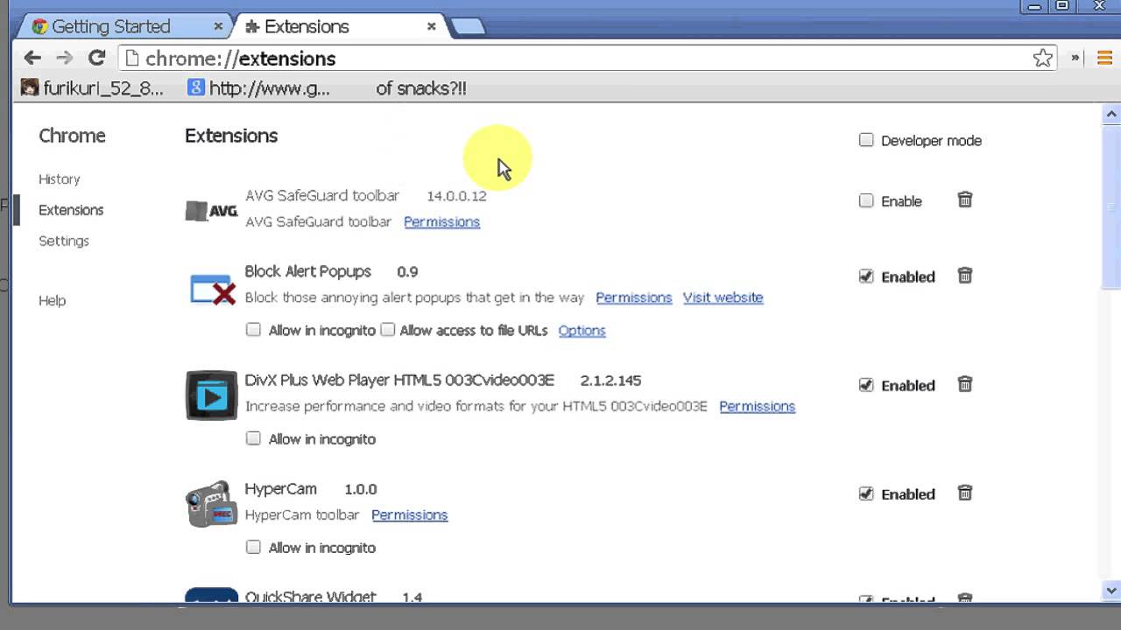Delete HyperCam extension with trash icon

(964, 493)
